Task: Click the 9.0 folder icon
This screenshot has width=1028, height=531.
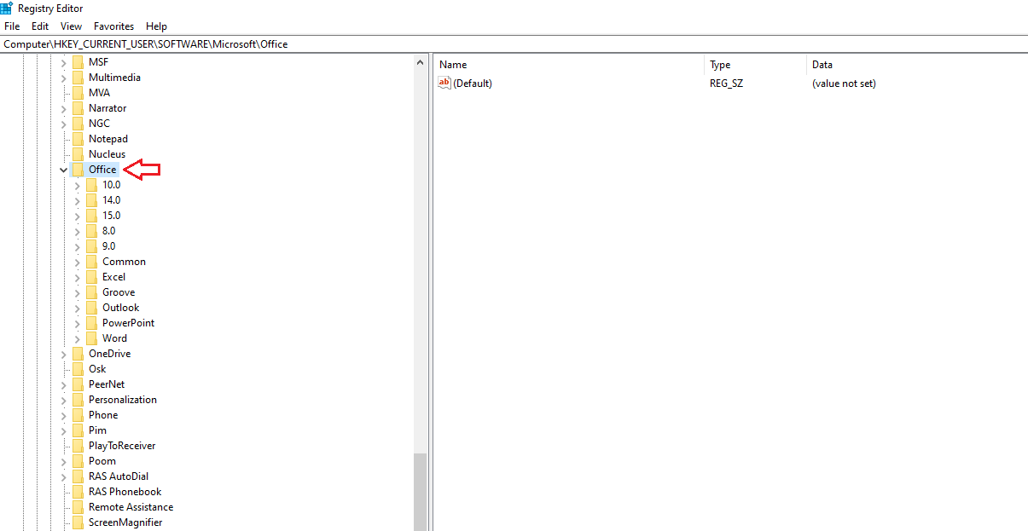Action: [x=92, y=246]
